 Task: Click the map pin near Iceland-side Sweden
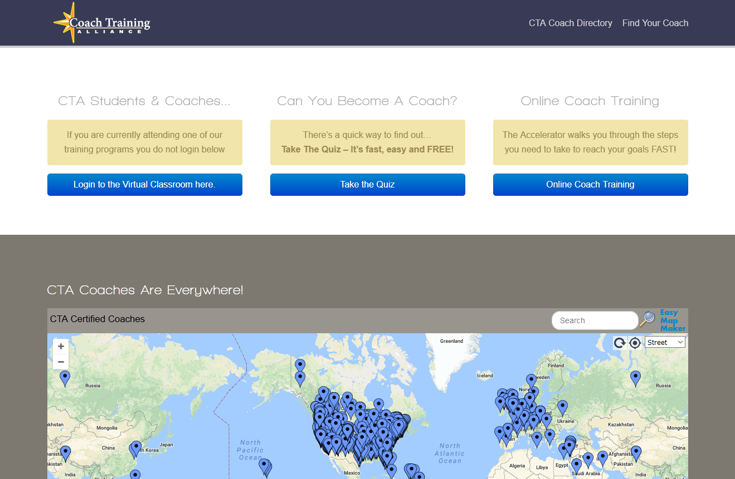(x=531, y=381)
